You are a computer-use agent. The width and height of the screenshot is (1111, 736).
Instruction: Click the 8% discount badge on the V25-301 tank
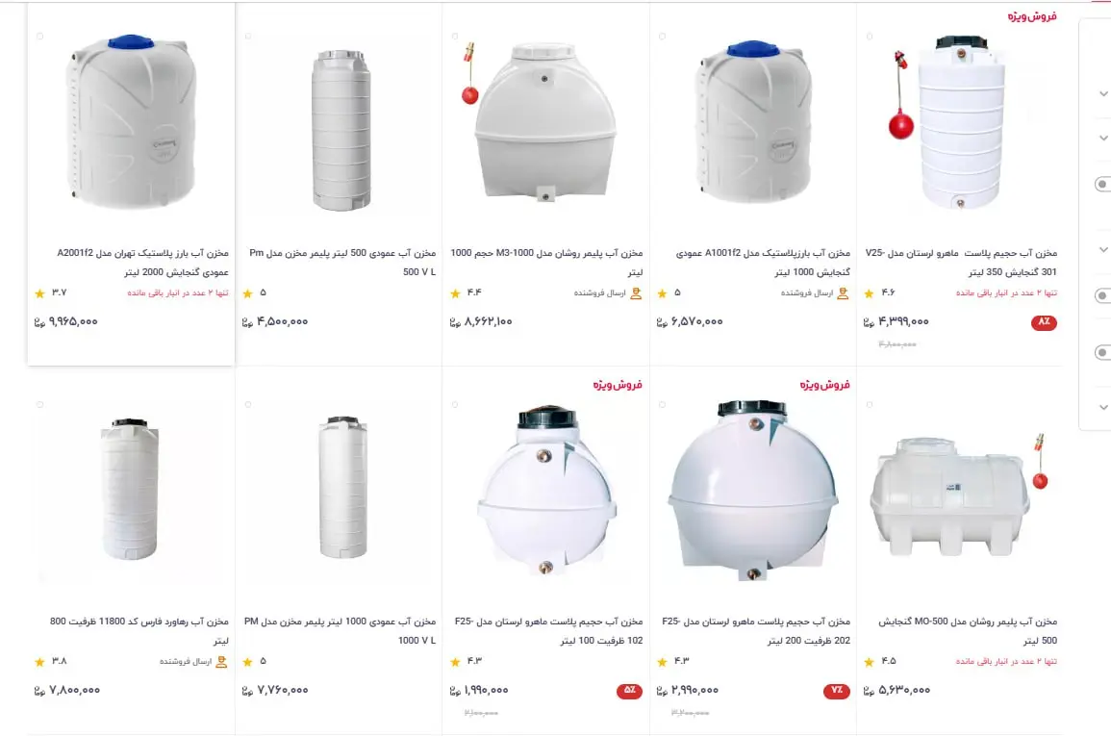tap(1044, 322)
